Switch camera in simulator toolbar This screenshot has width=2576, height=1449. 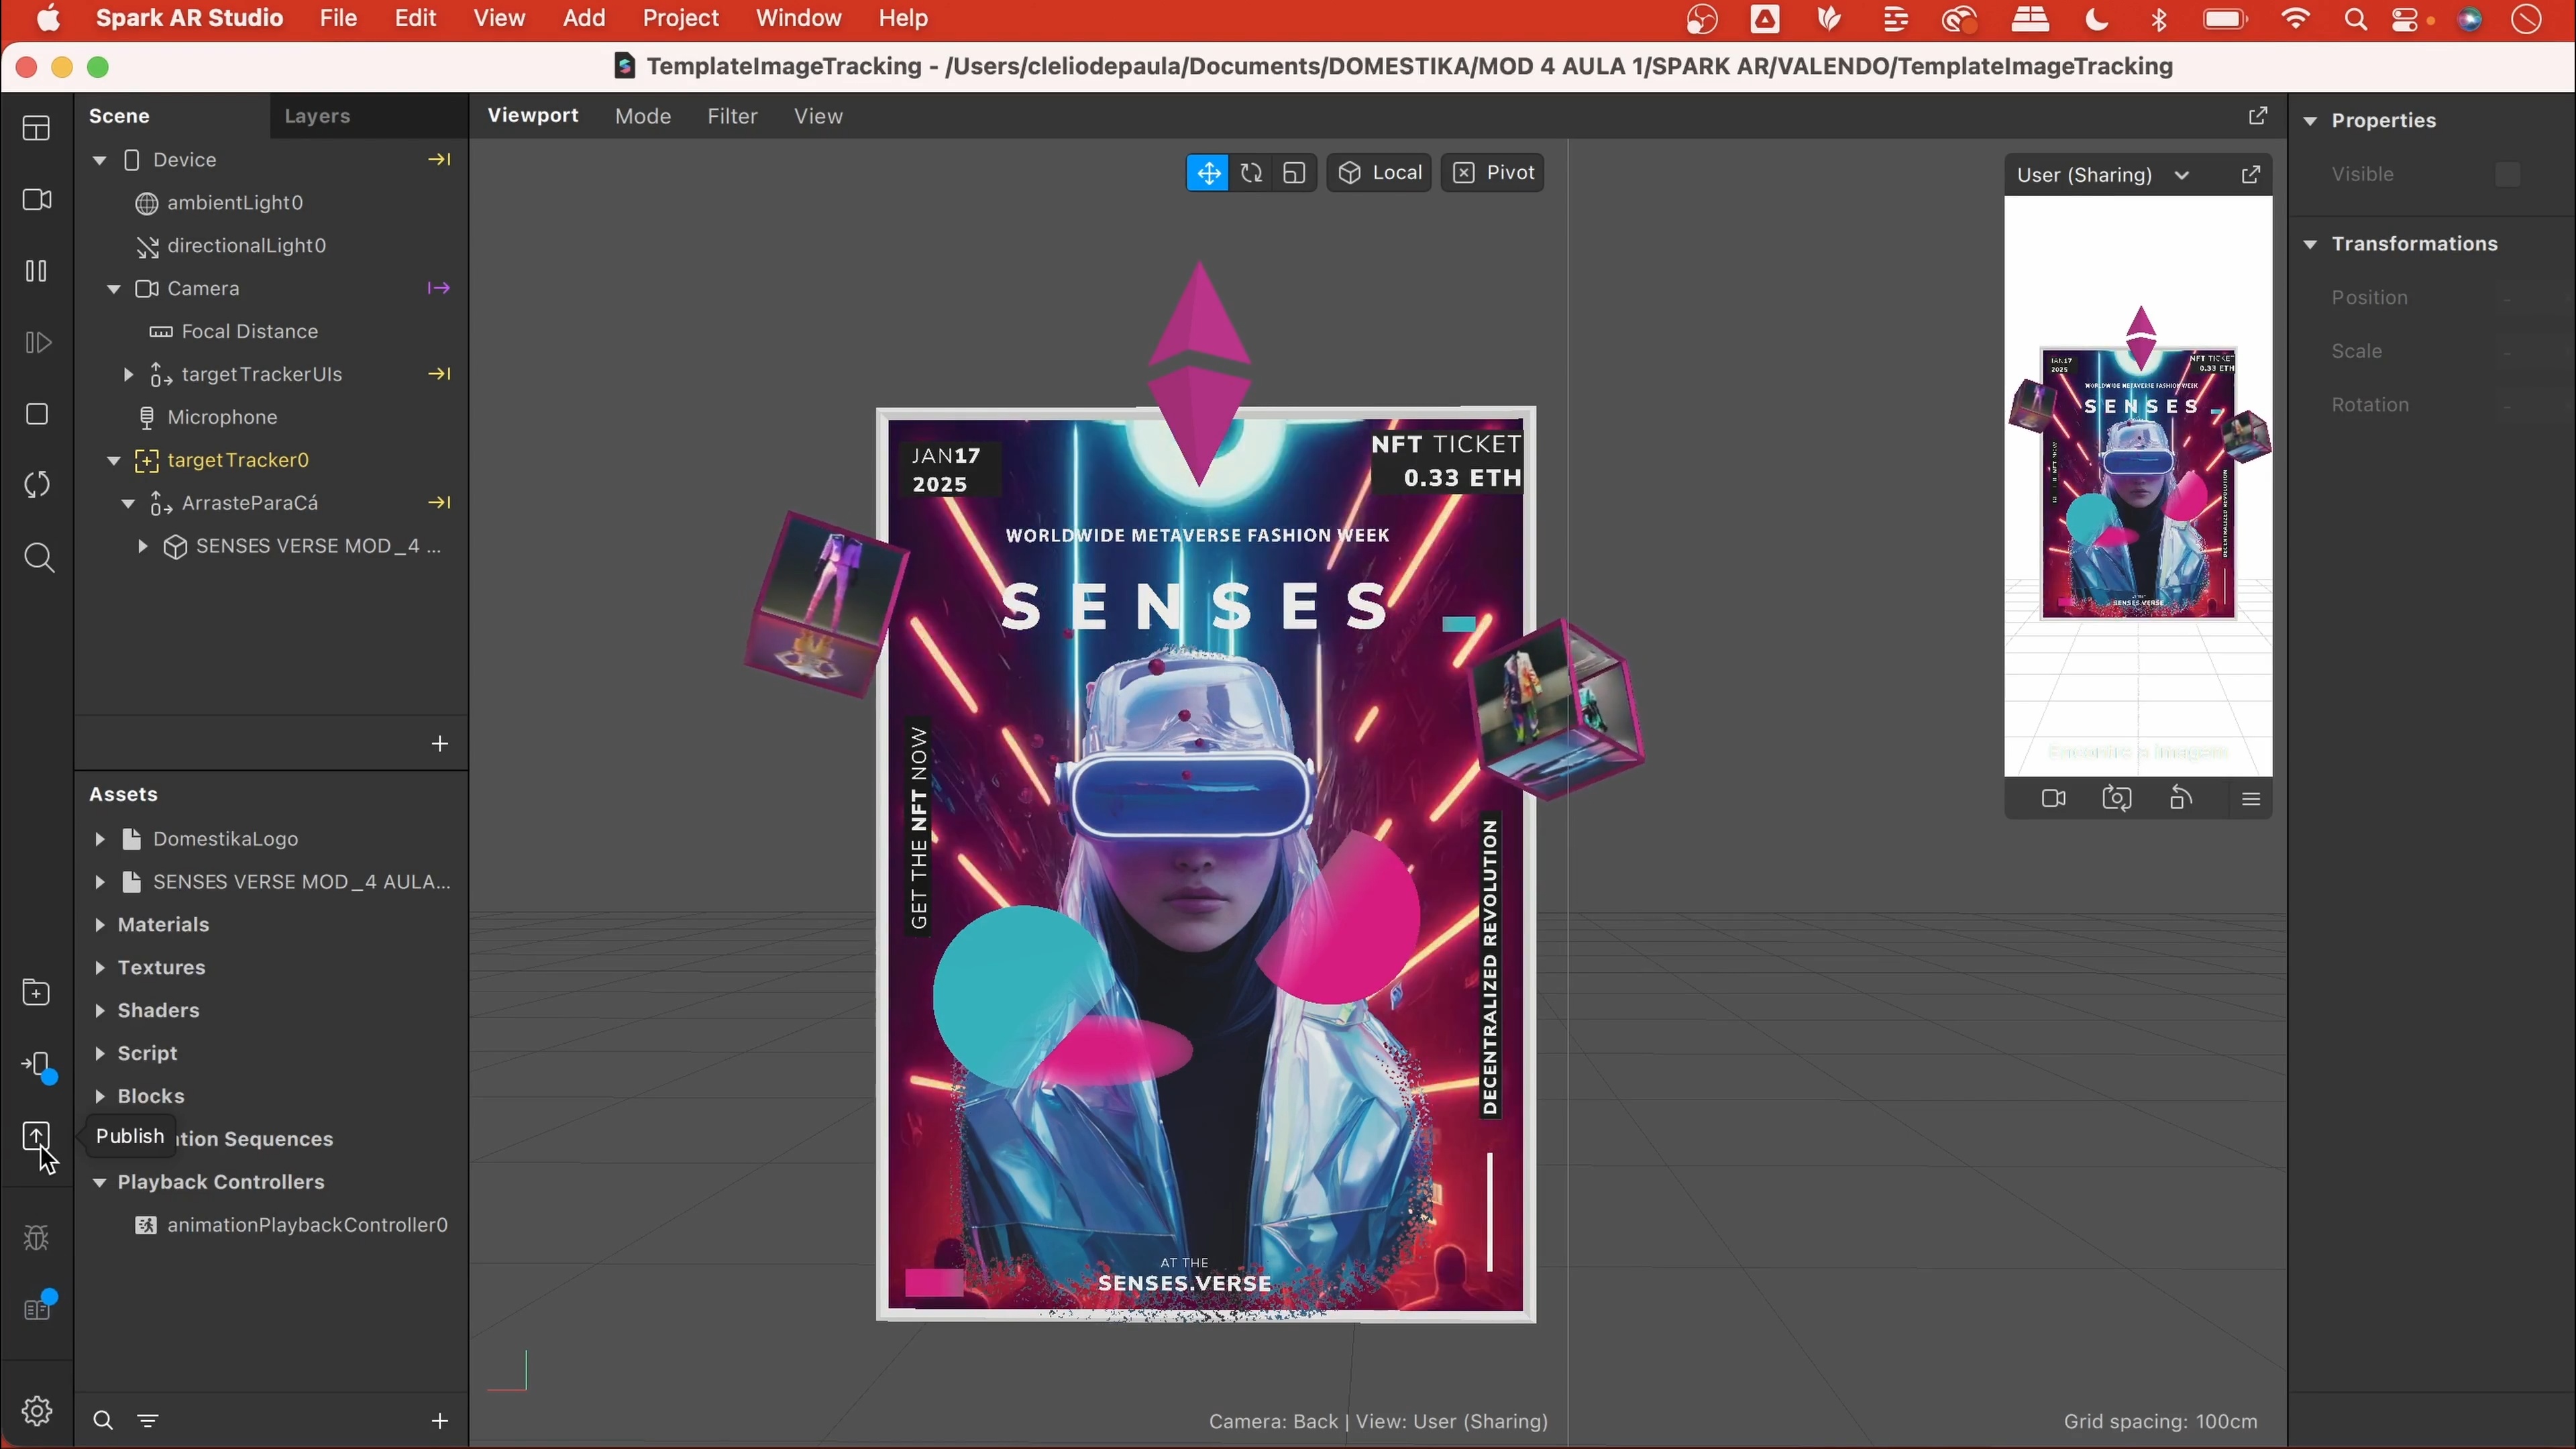click(2117, 798)
